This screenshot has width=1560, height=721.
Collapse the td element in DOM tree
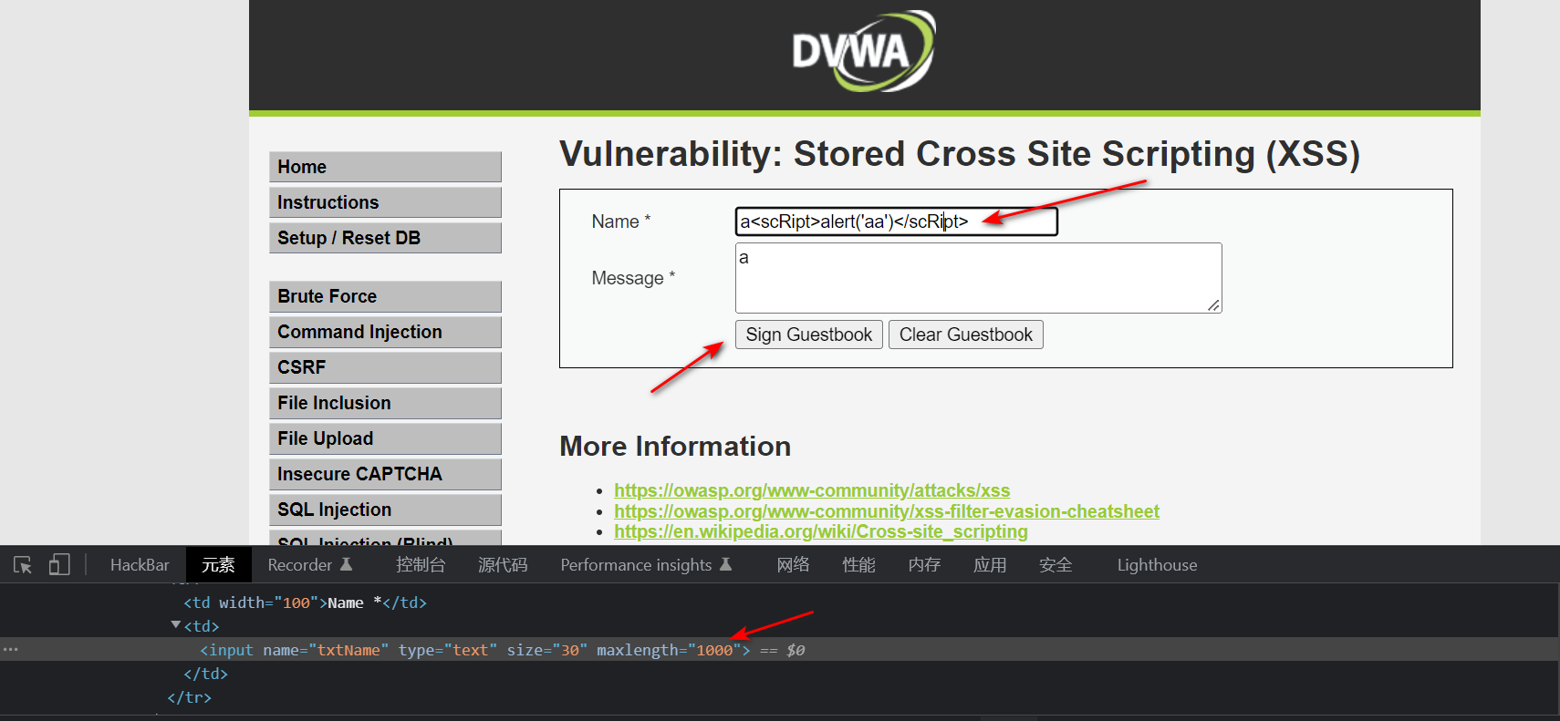pyautogui.click(x=176, y=625)
